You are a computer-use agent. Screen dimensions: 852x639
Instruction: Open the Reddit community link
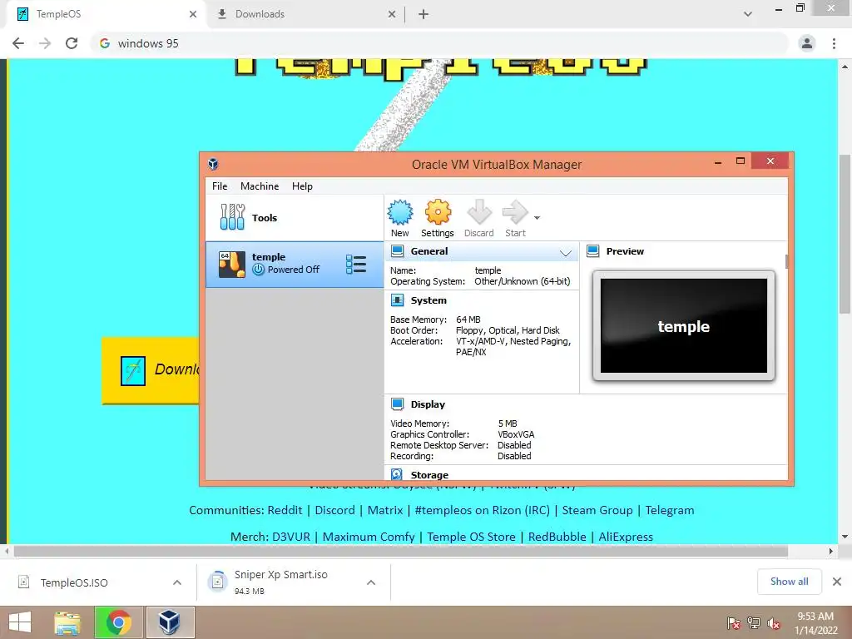pyautogui.click(x=285, y=510)
